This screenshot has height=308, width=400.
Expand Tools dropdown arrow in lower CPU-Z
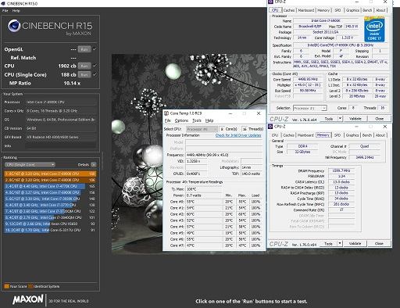coord(340,244)
